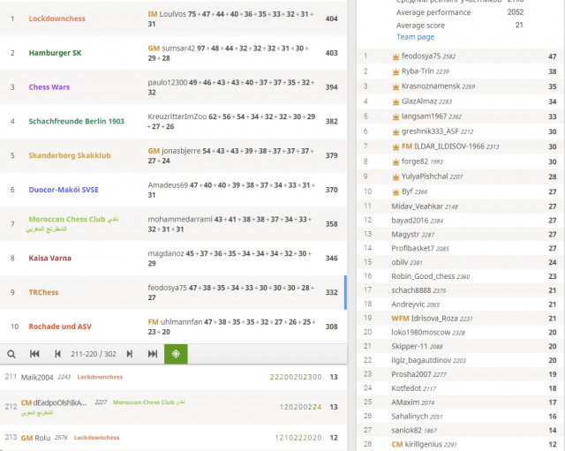Open Lockdownchess team in ranking
This screenshot has height=451, width=565.
pyautogui.click(x=56, y=19)
